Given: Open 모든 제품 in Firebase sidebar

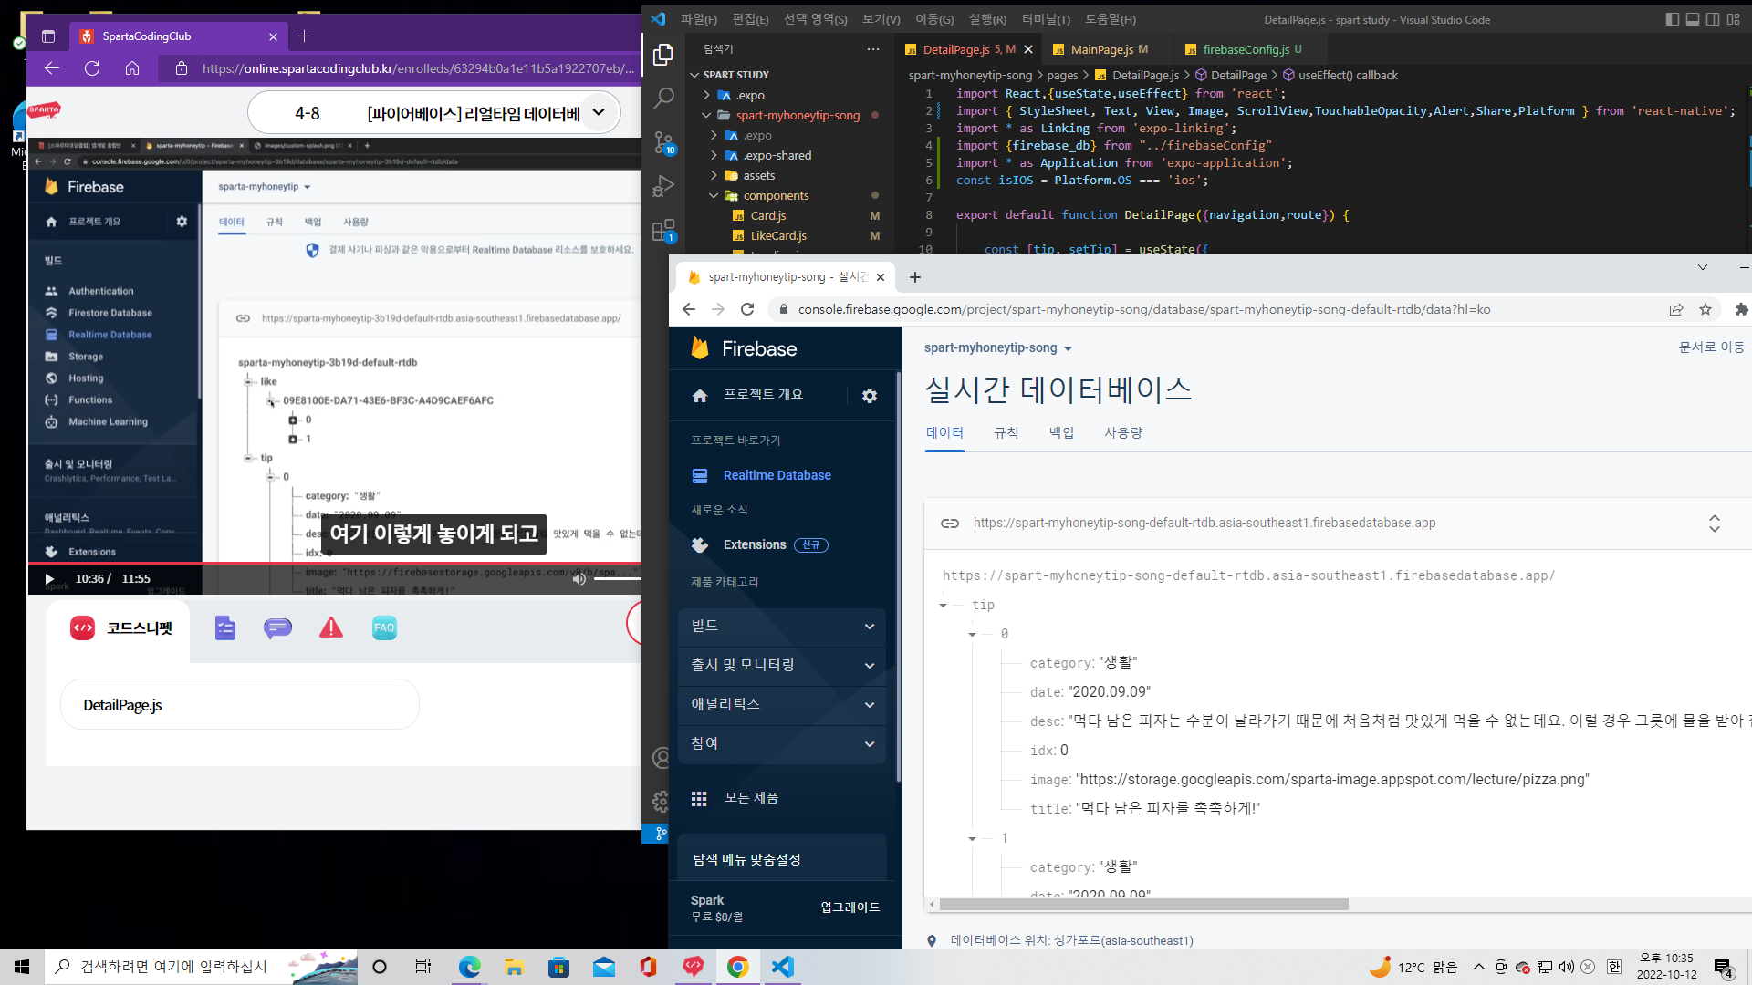Looking at the screenshot, I should point(751,798).
